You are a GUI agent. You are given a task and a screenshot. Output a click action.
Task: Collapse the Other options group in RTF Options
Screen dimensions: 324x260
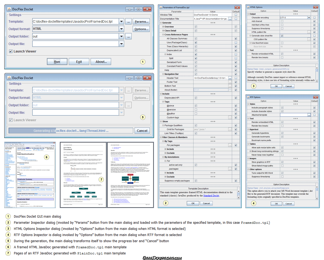tap(248, 169)
